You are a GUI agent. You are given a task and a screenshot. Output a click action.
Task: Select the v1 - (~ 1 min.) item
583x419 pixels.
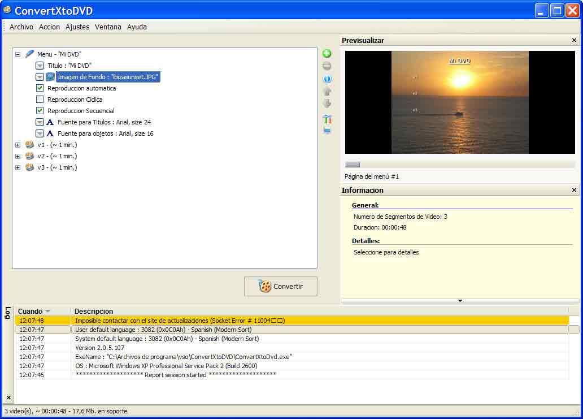click(x=57, y=145)
